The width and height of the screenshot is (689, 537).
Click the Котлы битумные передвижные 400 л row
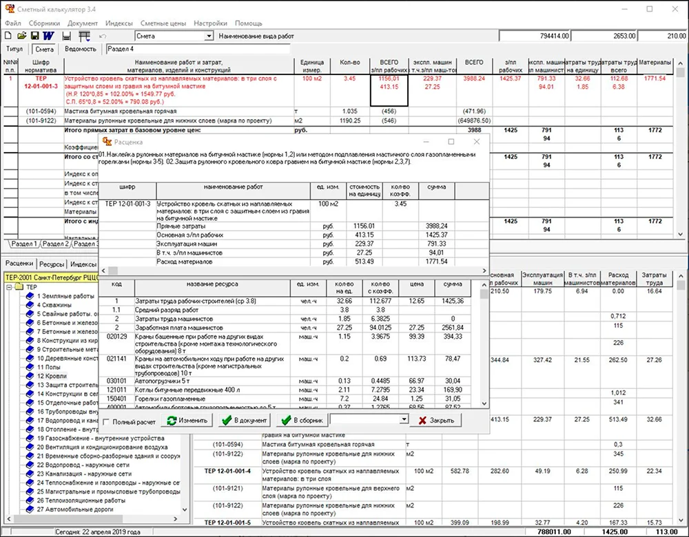[285, 390]
